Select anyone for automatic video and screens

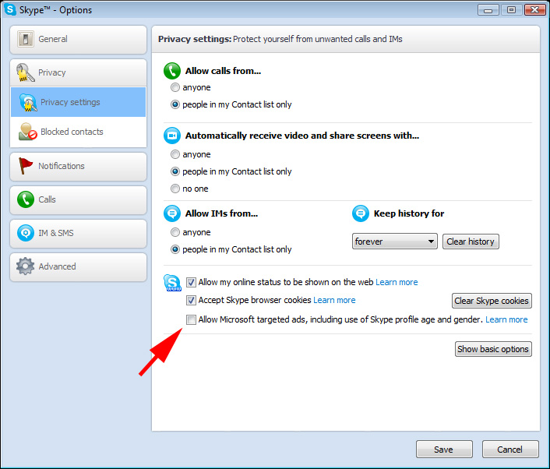point(175,154)
